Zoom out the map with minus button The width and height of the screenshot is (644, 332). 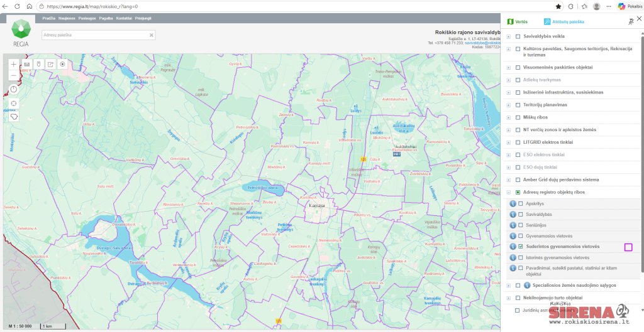point(14,75)
